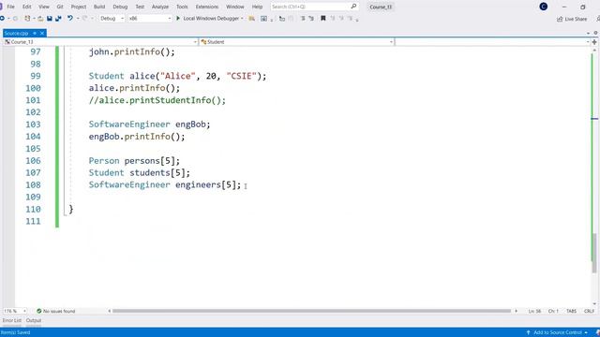Click the TABS indicator in status bar
600x337 pixels.
click(x=571, y=311)
